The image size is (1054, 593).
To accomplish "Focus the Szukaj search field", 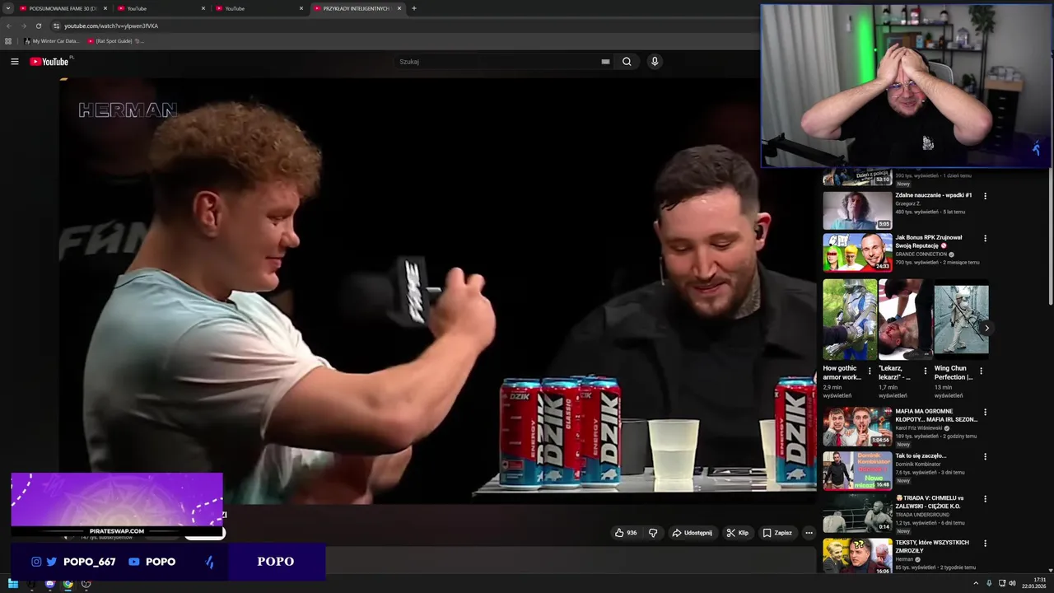I will pos(498,62).
